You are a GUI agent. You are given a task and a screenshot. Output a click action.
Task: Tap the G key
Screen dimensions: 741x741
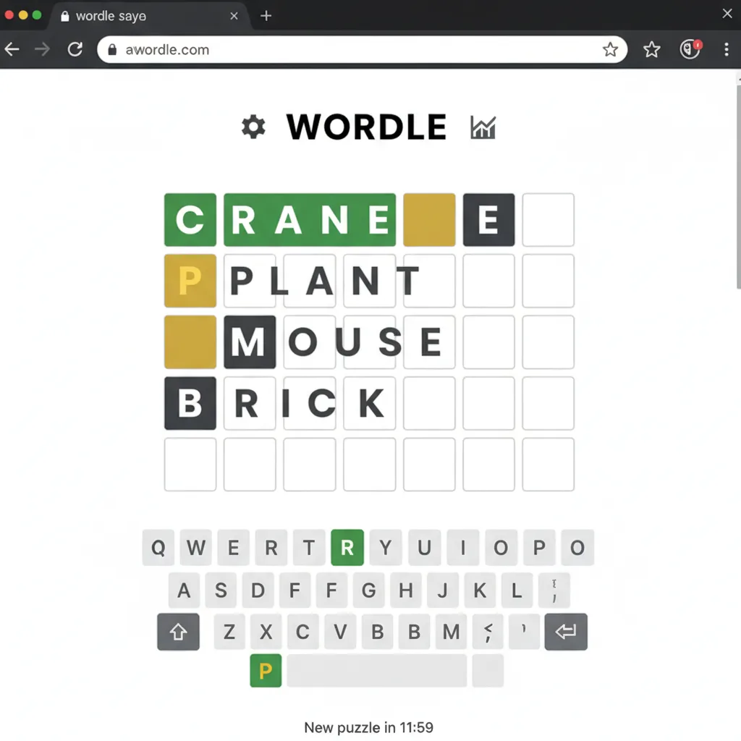tap(368, 590)
